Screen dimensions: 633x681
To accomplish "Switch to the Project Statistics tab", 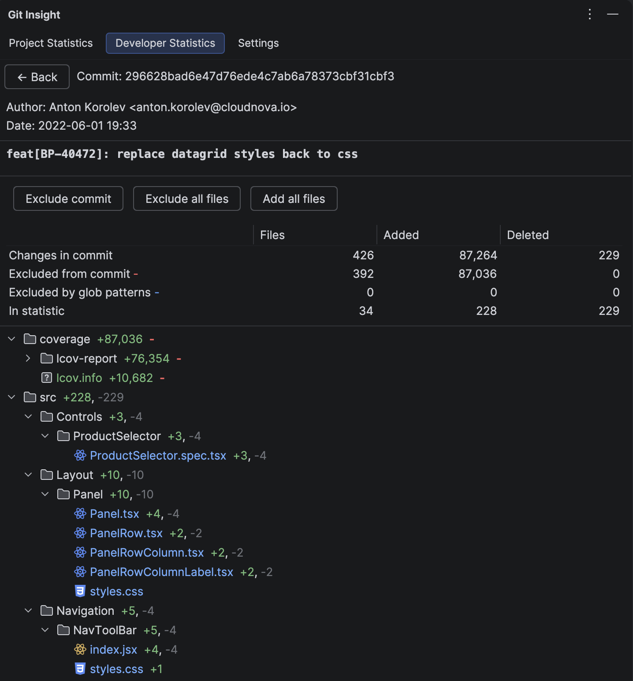I will [x=51, y=43].
